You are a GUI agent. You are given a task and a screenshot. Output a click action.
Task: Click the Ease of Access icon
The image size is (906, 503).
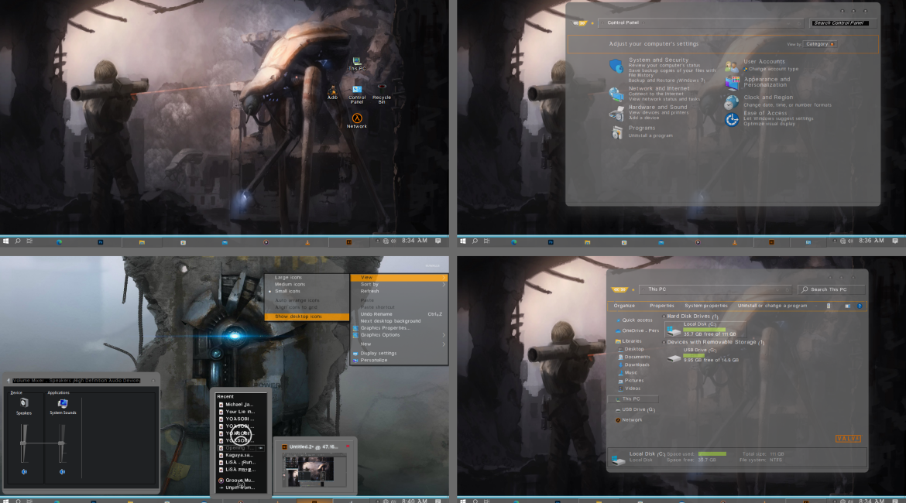pos(732,119)
